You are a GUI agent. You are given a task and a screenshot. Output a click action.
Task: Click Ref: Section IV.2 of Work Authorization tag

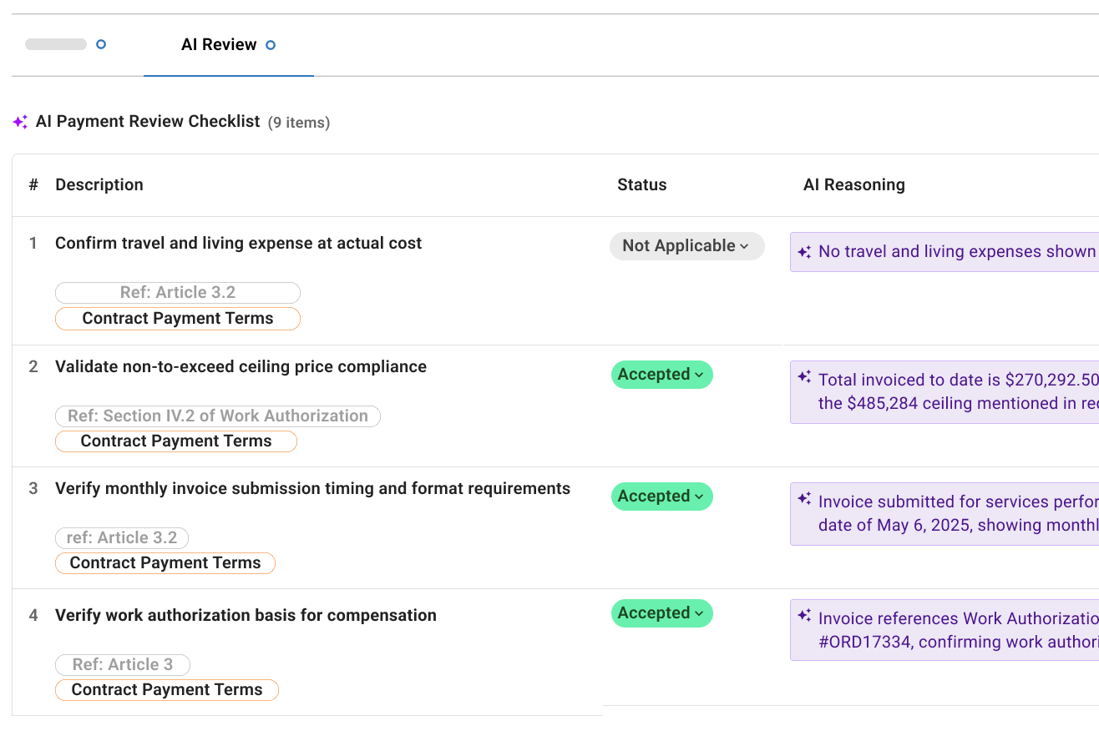tap(217, 416)
